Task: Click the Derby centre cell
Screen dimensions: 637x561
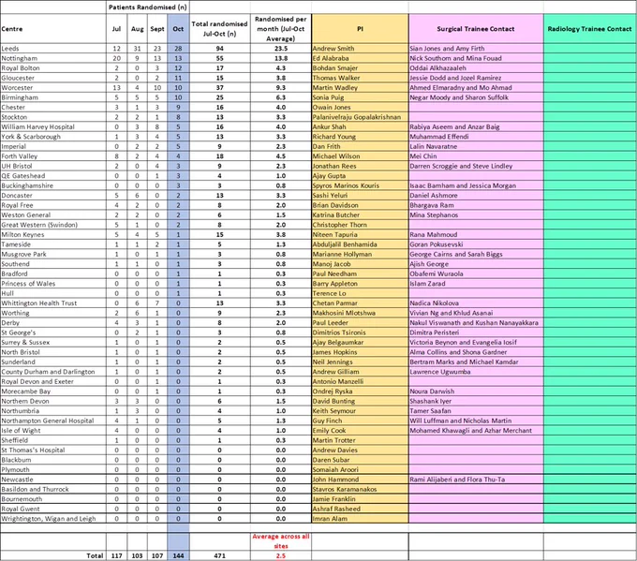Action: pos(53,322)
